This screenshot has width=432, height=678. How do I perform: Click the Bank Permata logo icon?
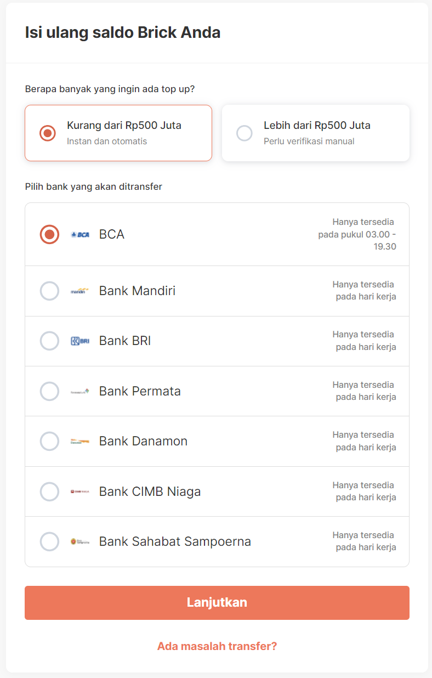click(80, 392)
